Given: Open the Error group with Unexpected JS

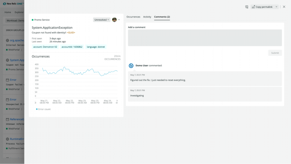Looking at the screenshot, I should tap(13, 99).
